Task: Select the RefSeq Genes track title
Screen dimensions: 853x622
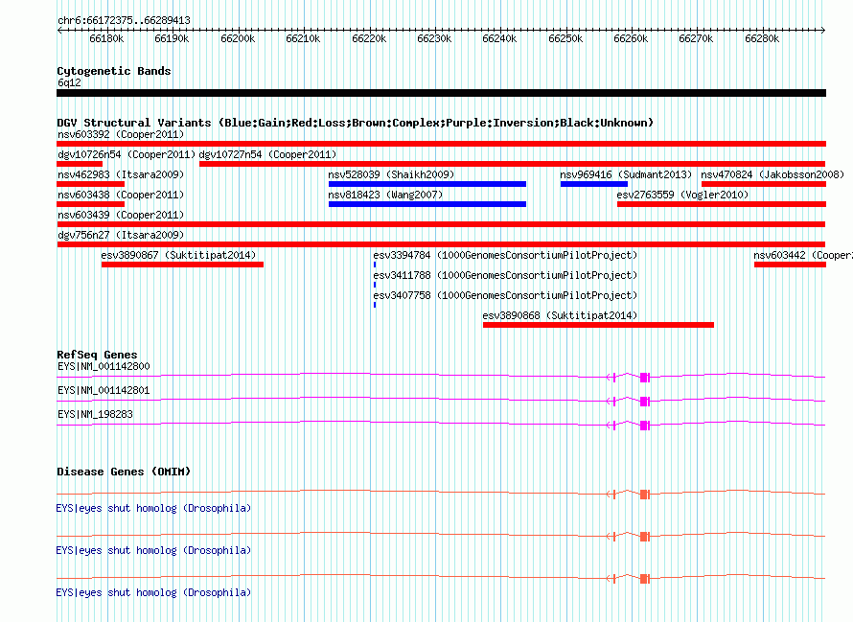Action: [98, 355]
